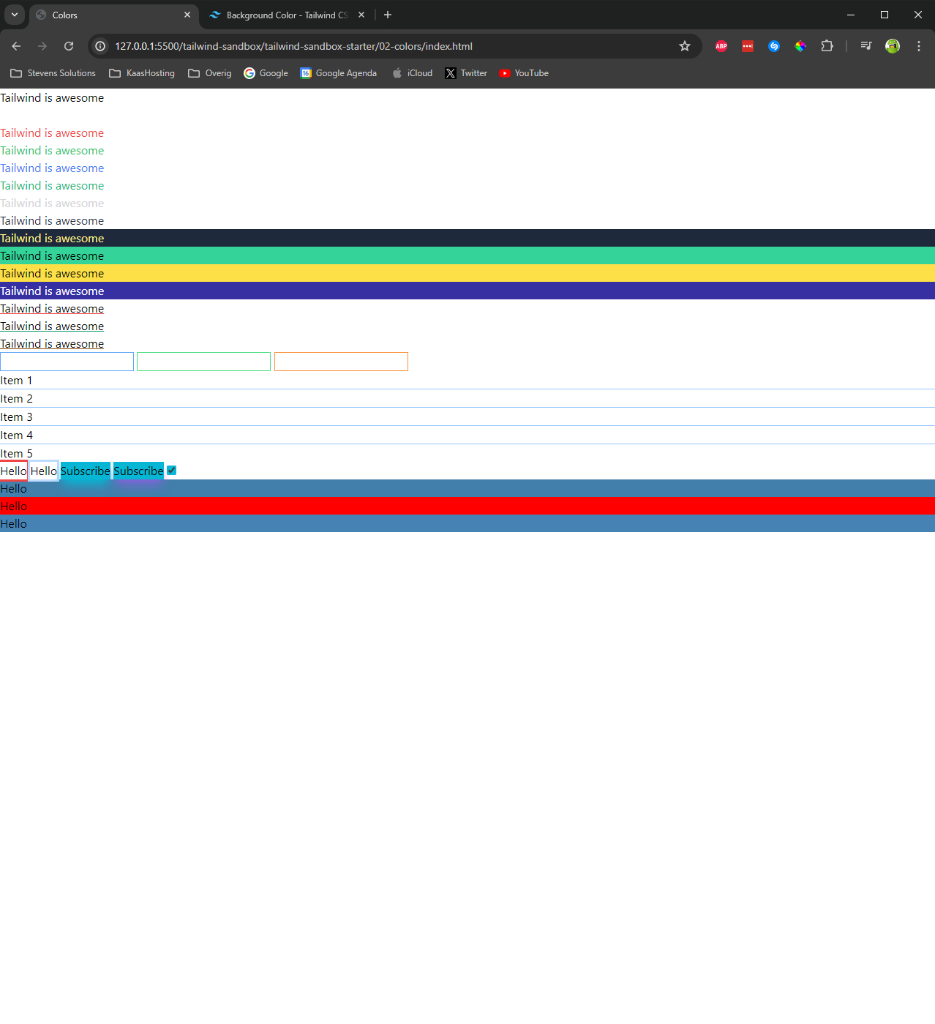Bookmark this page with star icon

click(x=685, y=46)
